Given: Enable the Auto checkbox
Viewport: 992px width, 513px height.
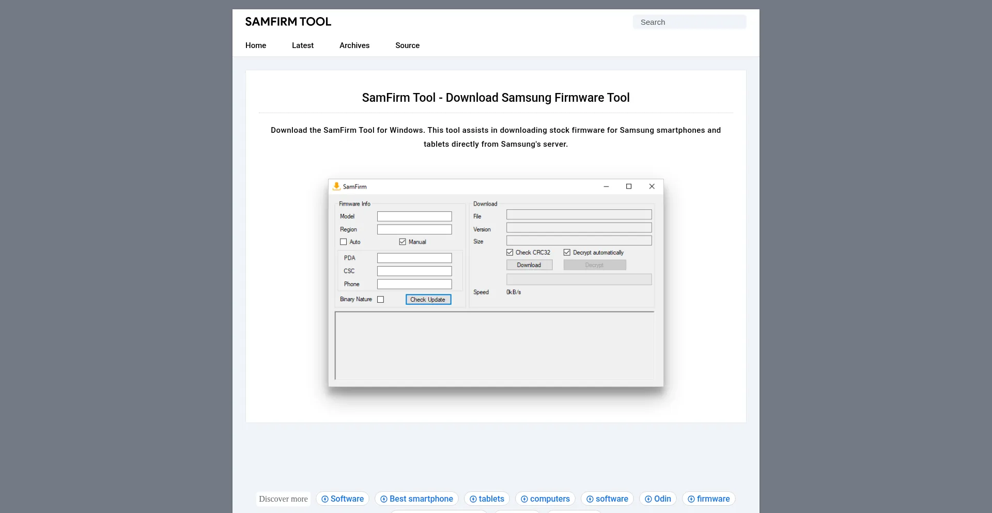Looking at the screenshot, I should pos(344,242).
